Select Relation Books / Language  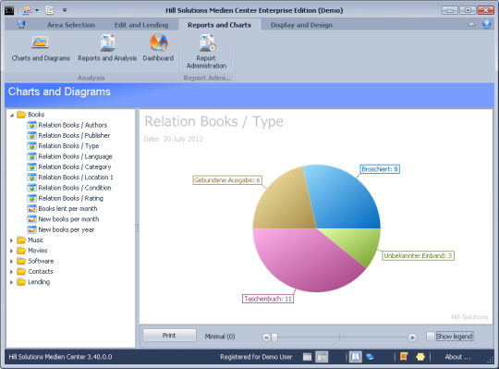coord(75,156)
